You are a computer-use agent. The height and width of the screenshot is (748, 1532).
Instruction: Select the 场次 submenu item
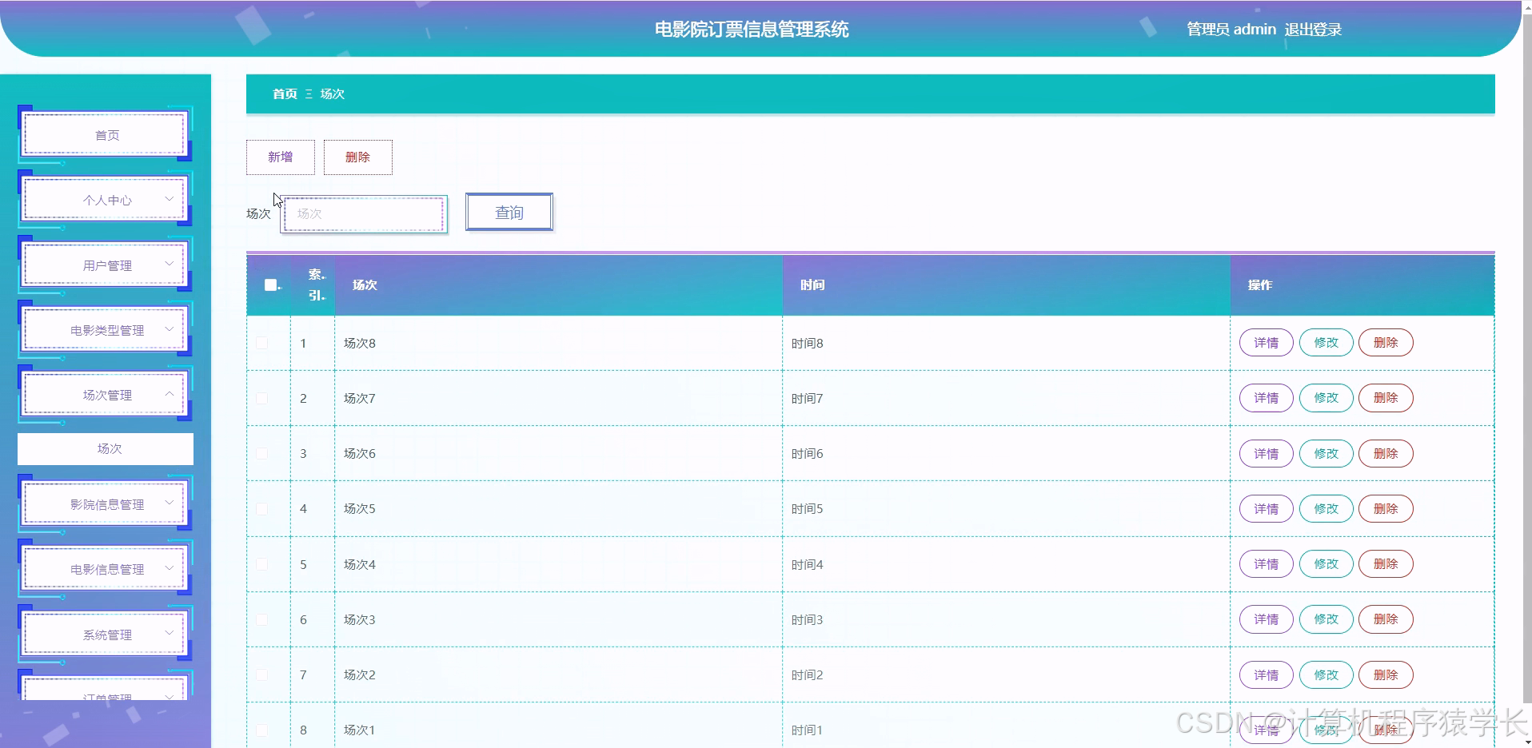[106, 449]
